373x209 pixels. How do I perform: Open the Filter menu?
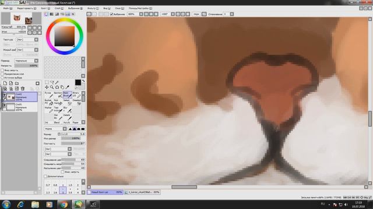click(x=93, y=8)
